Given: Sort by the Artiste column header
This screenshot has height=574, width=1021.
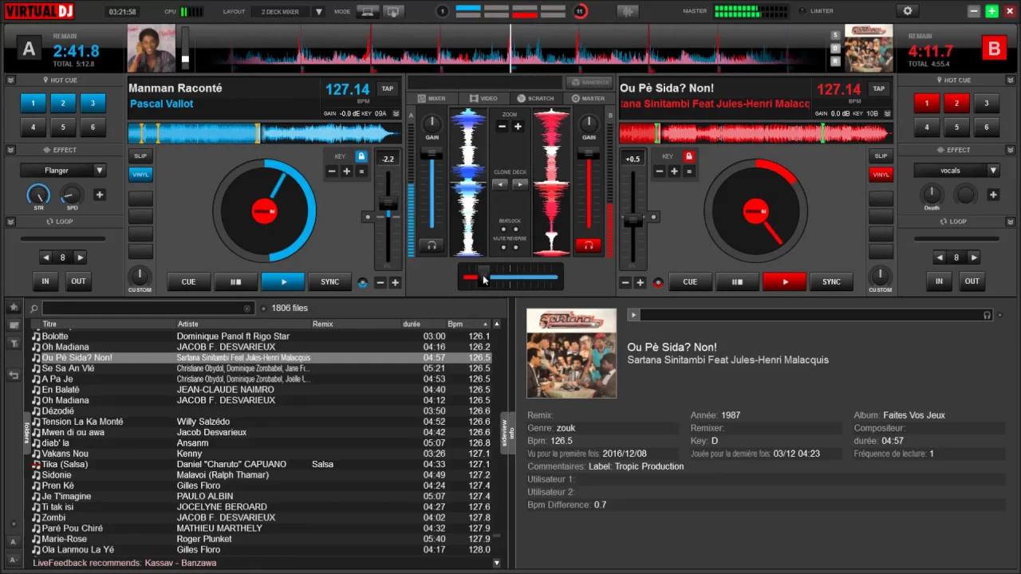Looking at the screenshot, I should [x=242, y=324].
